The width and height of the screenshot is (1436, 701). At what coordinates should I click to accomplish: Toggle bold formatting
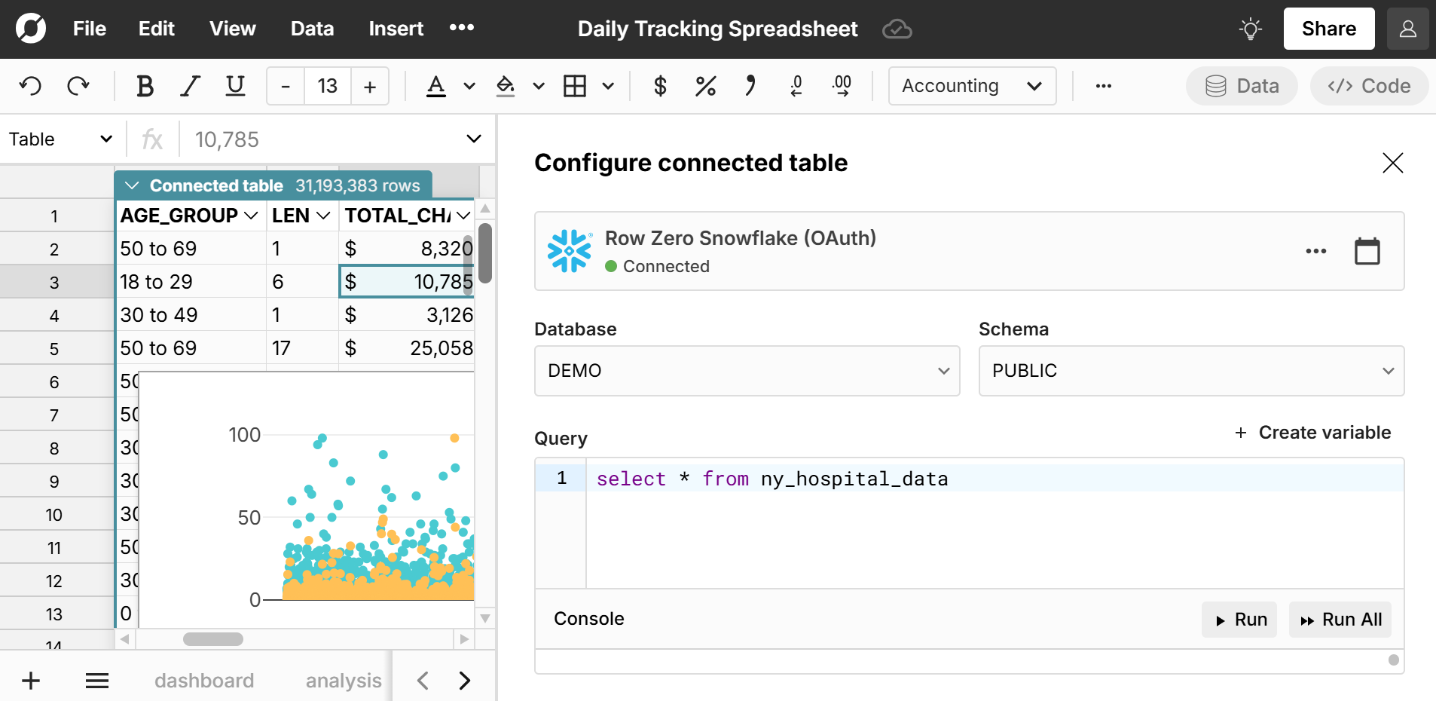[x=145, y=86]
